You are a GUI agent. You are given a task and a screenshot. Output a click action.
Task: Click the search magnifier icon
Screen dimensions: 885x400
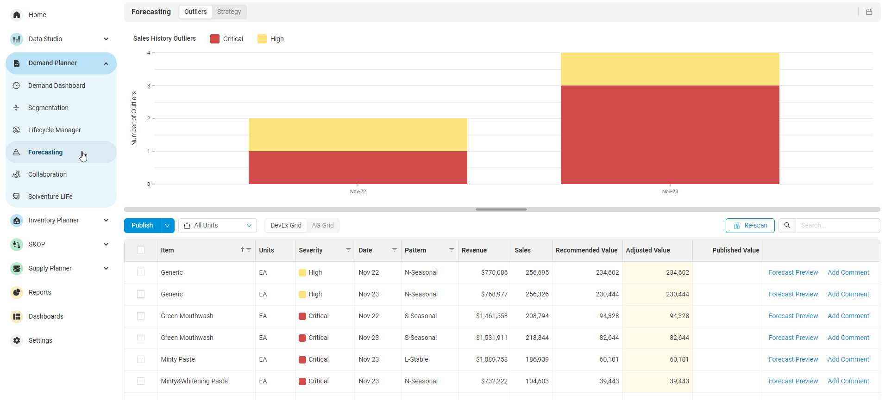[x=787, y=225]
